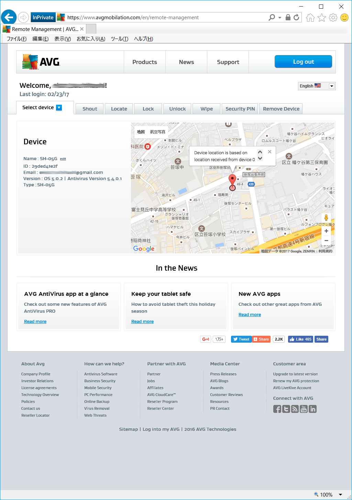The width and height of the screenshot is (352, 500).
Task: Open AVG Facebook page icon
Action: click(277, 409)
